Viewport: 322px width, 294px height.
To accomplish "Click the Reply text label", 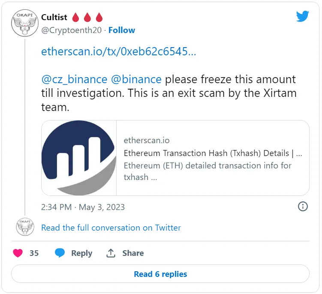I will [81, 253].
